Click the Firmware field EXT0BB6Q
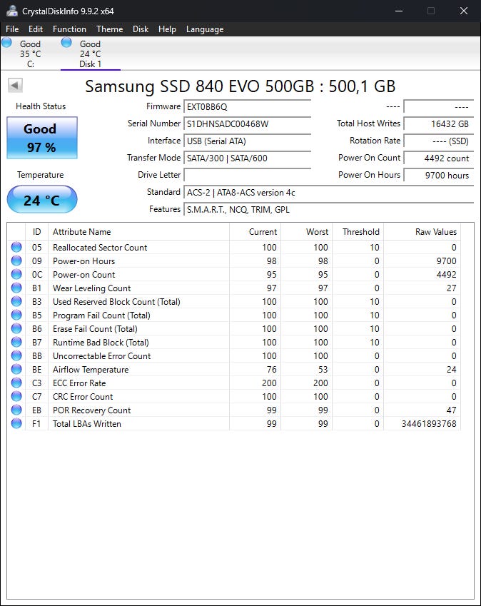This screenshot has height=606, width=481. click(247, 106)
